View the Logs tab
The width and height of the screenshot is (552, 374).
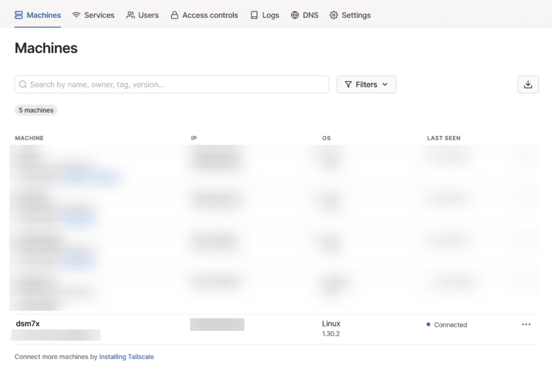(x=265, y=15)
